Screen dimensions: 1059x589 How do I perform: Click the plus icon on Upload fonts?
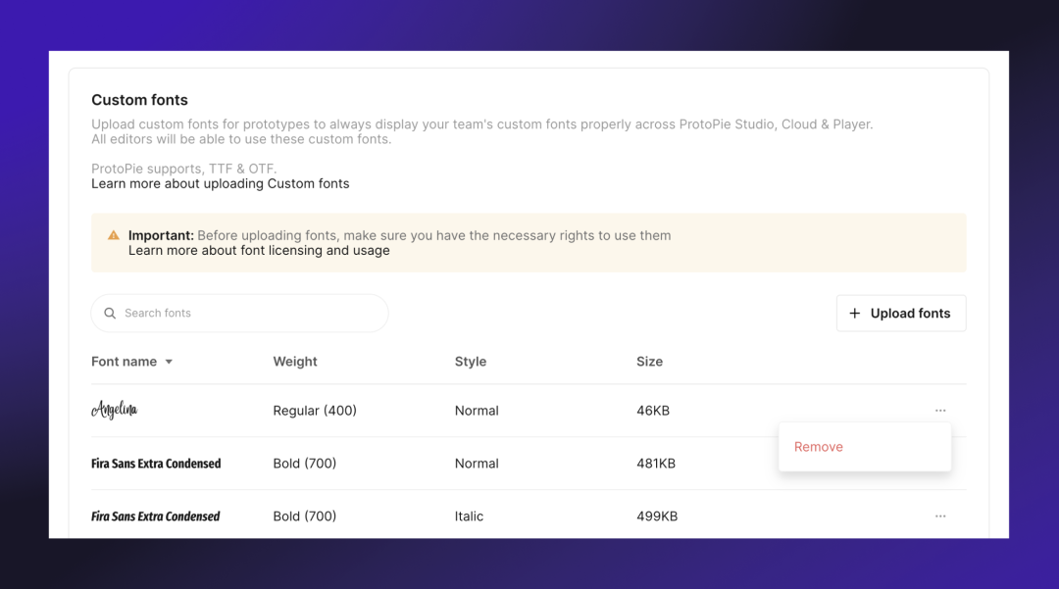coord(854,314)
